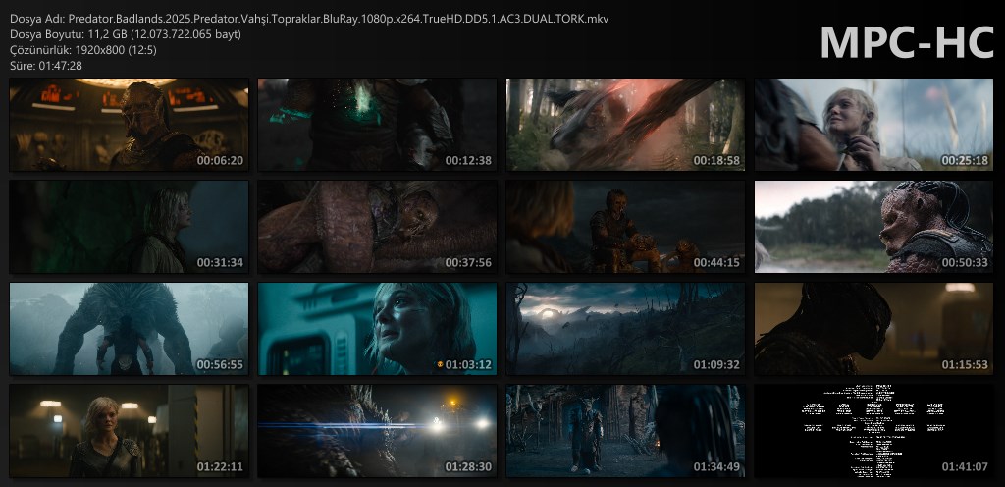Select the blonde woman frame at 00:25:18

873,125
